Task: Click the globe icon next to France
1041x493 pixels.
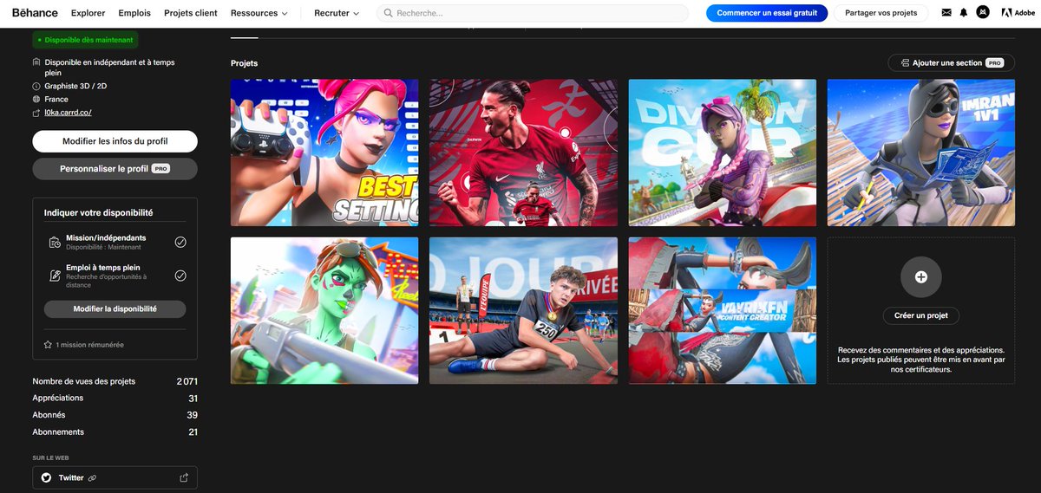Action: [x=36, y=100]
